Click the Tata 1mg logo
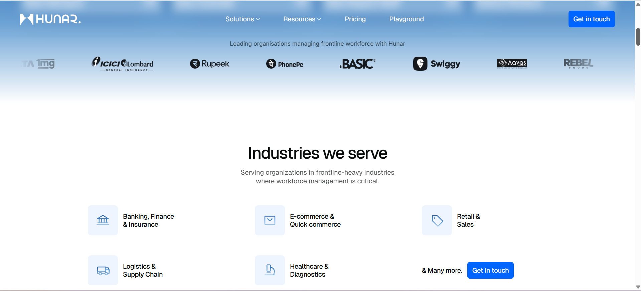The height and width of the screenshot is (291, 641). click(x=38, y=63)
